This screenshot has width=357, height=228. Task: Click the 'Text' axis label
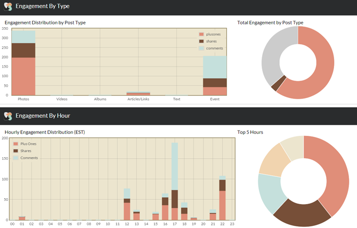(x=176, y=99)
